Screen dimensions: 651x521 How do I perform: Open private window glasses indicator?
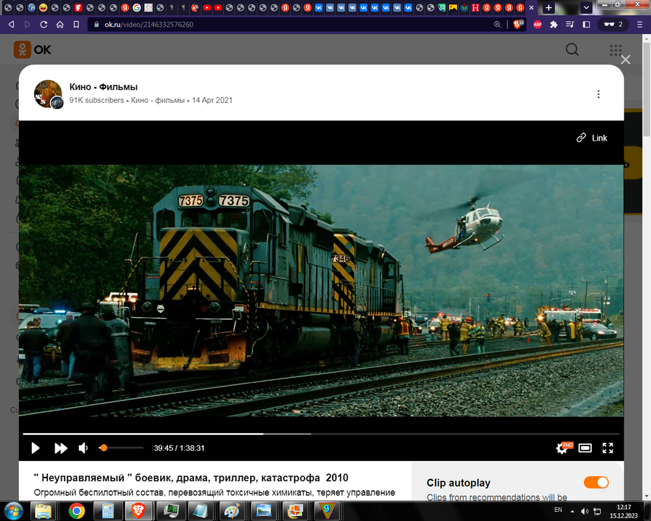(613, 25)
